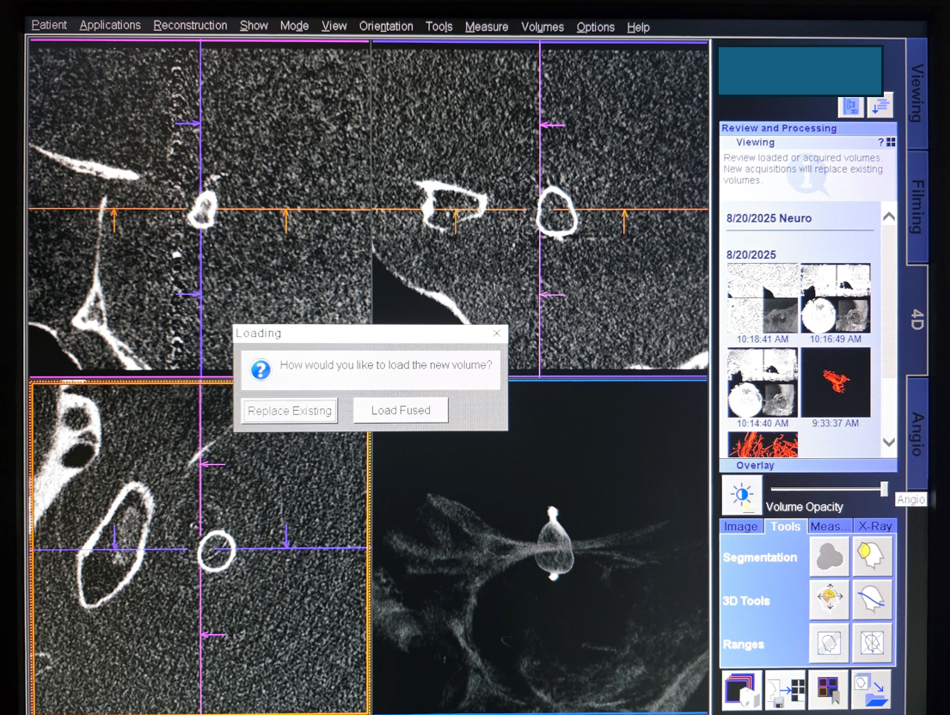Image resolution: width=950 pixels, height=715 pixels.
Task: Switch to the X-Ray tab
Action: pos(875,526)
